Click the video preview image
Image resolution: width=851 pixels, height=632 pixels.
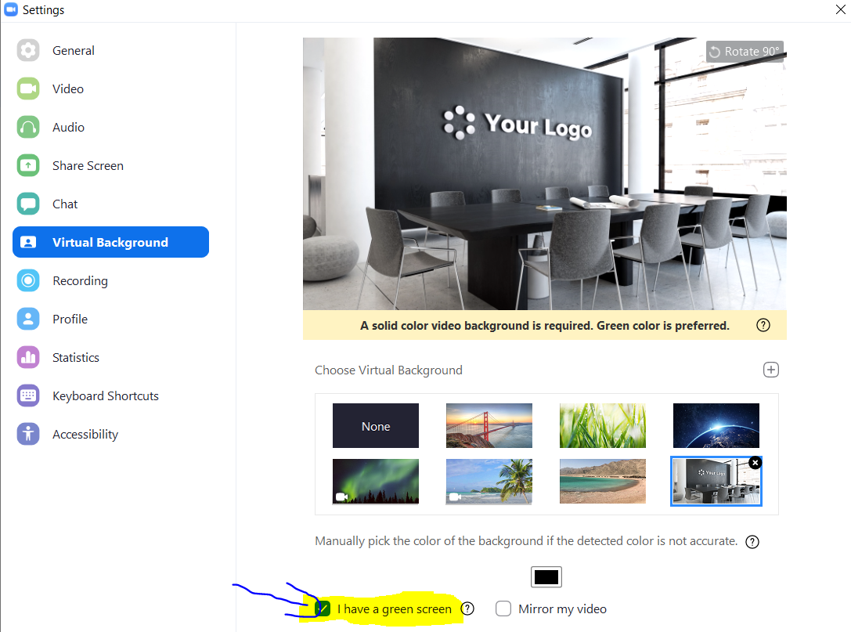(x=544, y=174)
